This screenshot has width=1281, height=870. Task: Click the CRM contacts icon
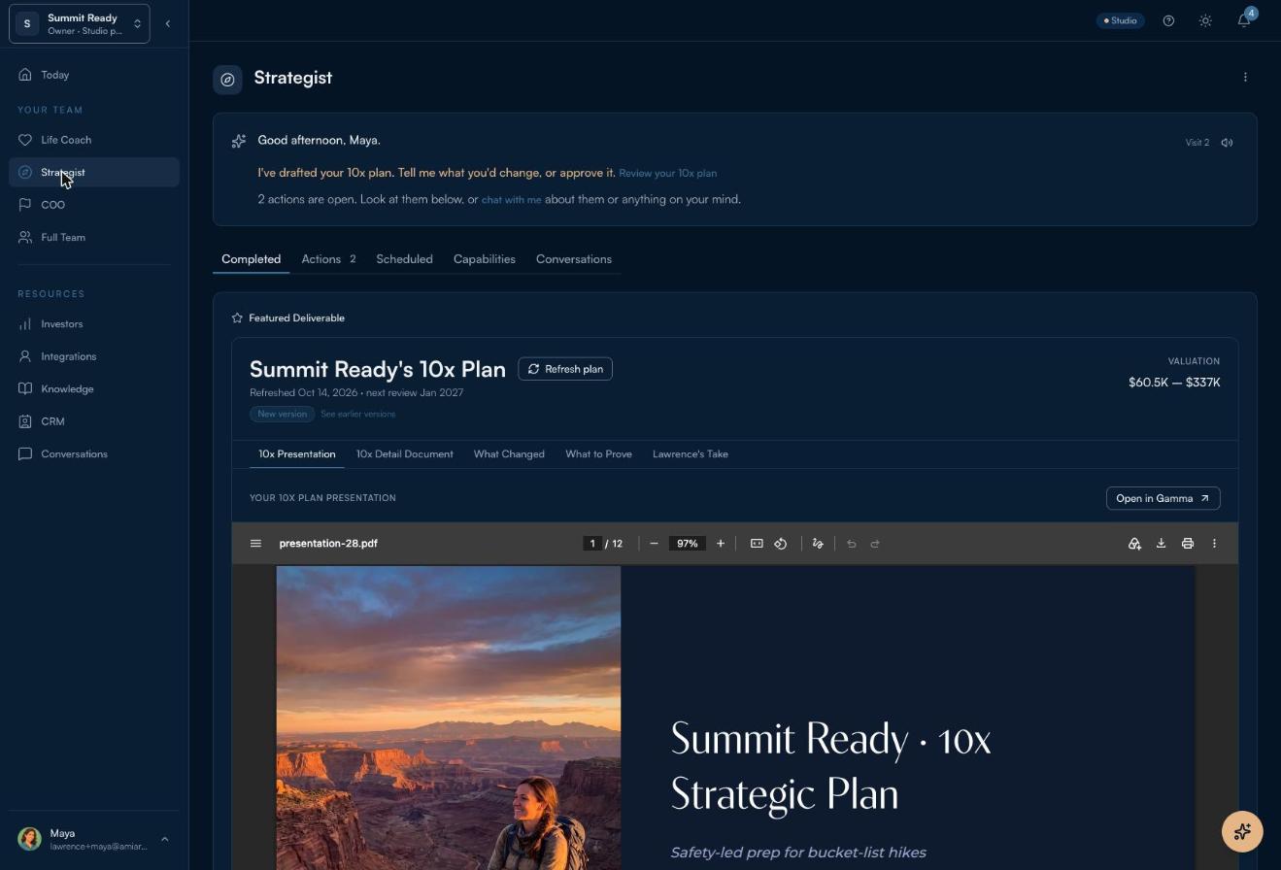point(25,421)
